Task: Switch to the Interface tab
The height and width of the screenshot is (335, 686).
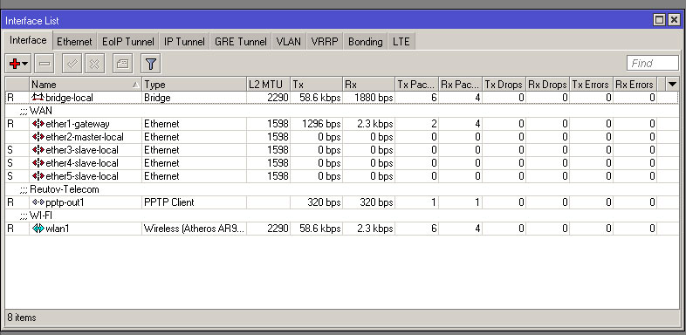Action: click(28, 40)
